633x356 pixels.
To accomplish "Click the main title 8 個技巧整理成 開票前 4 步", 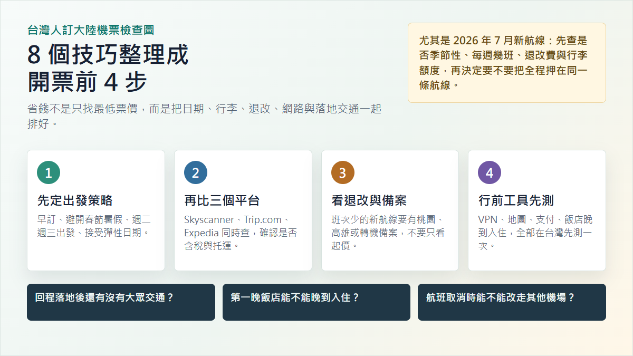I will tap(108, 69).
